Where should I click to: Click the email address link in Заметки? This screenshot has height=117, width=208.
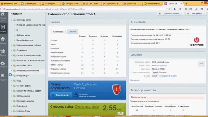click(164, 76)
